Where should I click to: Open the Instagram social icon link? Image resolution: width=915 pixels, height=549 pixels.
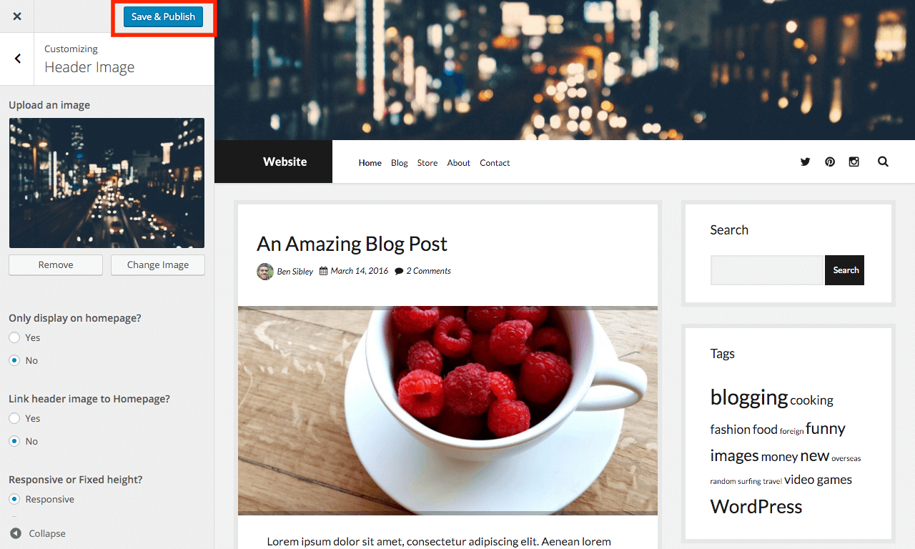click(x=854, y=162)
